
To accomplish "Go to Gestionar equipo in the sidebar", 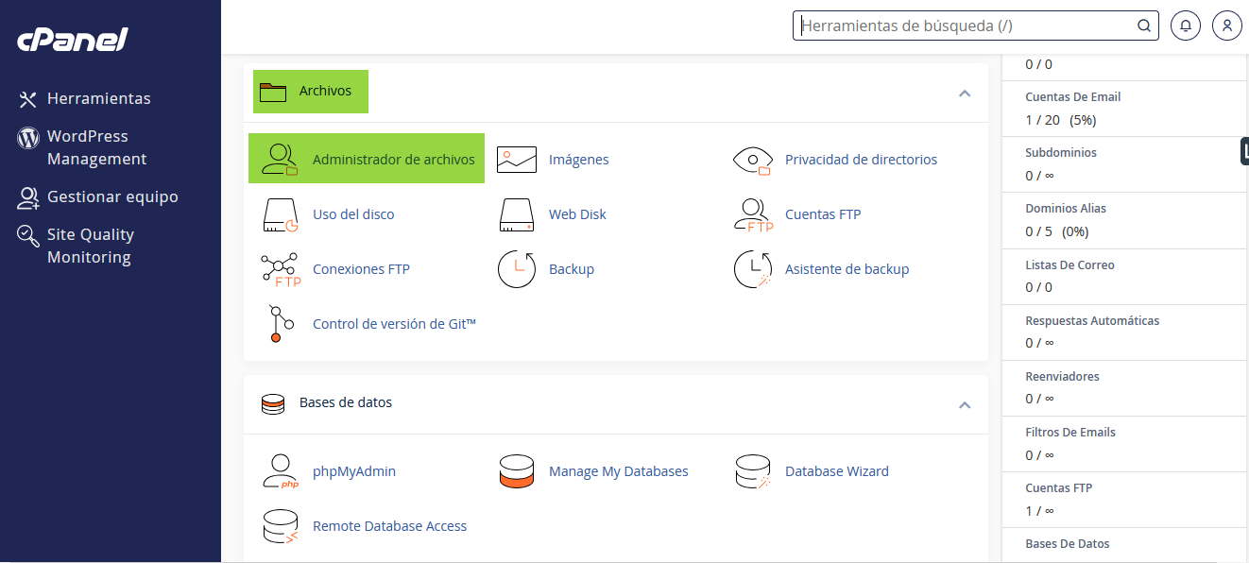I will point(98,196).
